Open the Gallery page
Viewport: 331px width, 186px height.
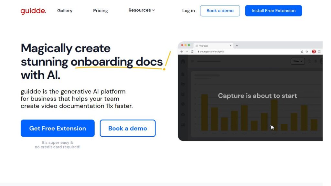point(65,11)
